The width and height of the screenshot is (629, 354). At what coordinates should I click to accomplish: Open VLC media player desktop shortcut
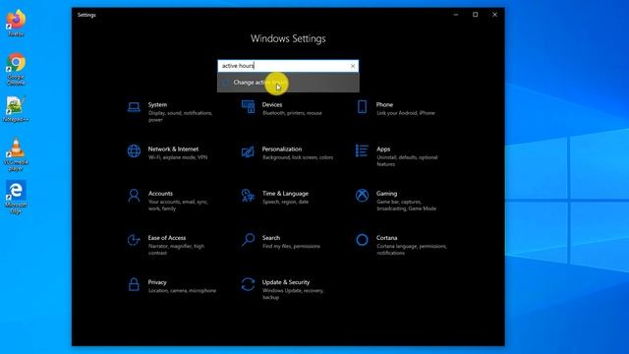(x=16, y=155)
